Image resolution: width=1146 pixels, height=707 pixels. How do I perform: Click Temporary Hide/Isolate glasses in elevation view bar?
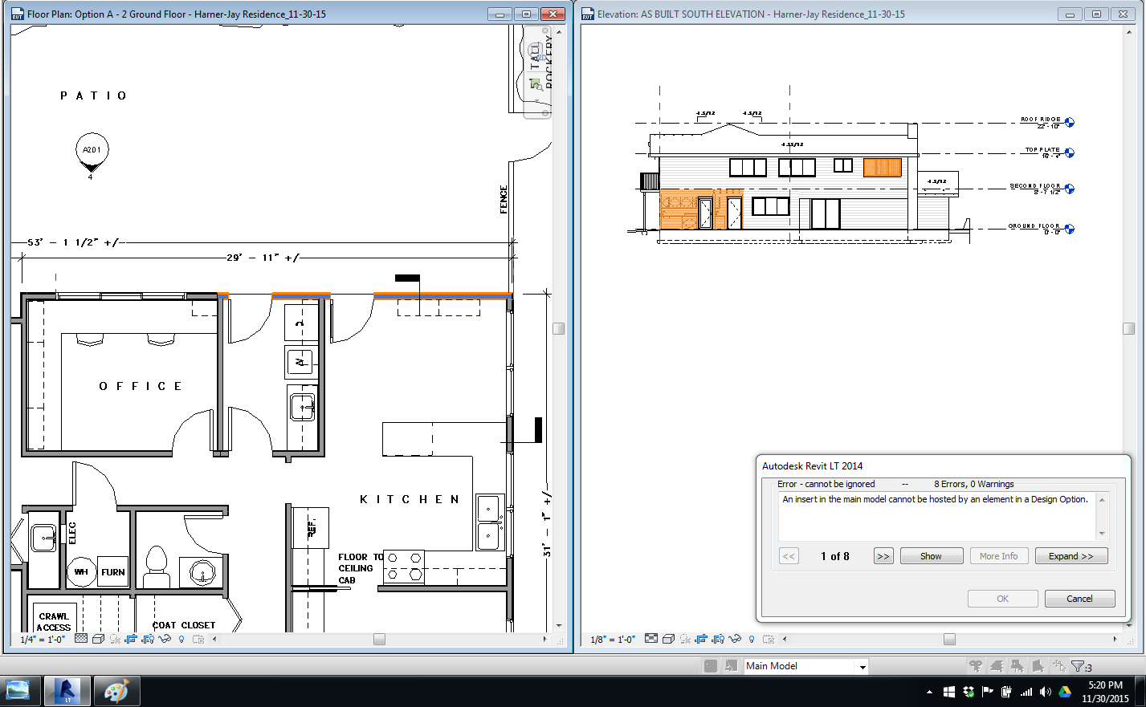tap(735, 639)
